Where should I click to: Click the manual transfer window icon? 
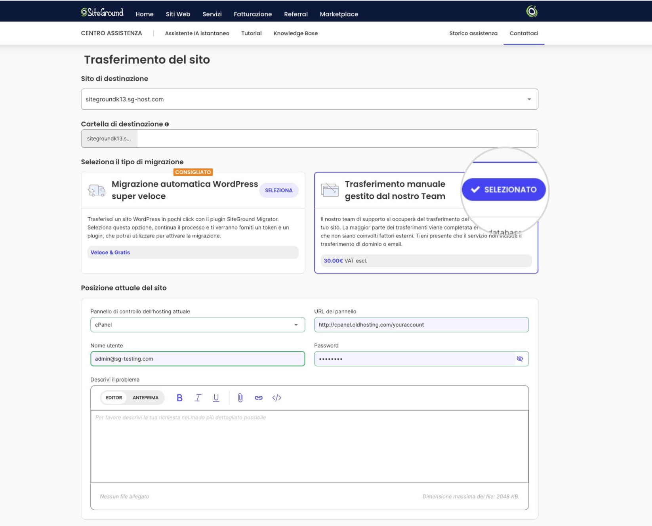click(330, 190)
